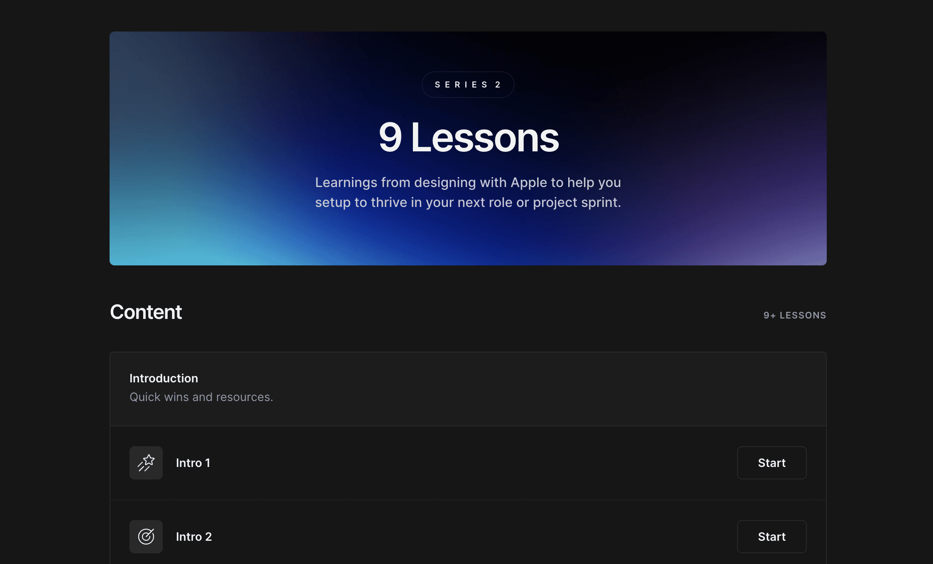Click the 9 Lessons hero heading
This screenshot has width=933, height=564.
click(x=469, y=137)
